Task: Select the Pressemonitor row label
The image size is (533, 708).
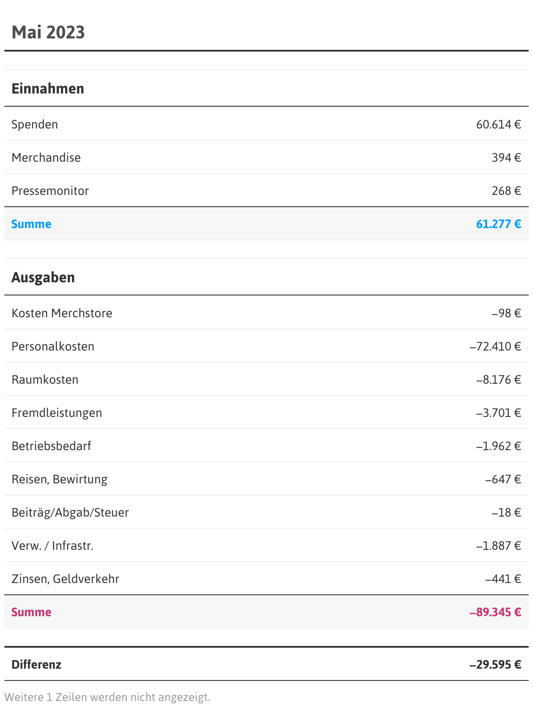Action: tap(50, 191)
